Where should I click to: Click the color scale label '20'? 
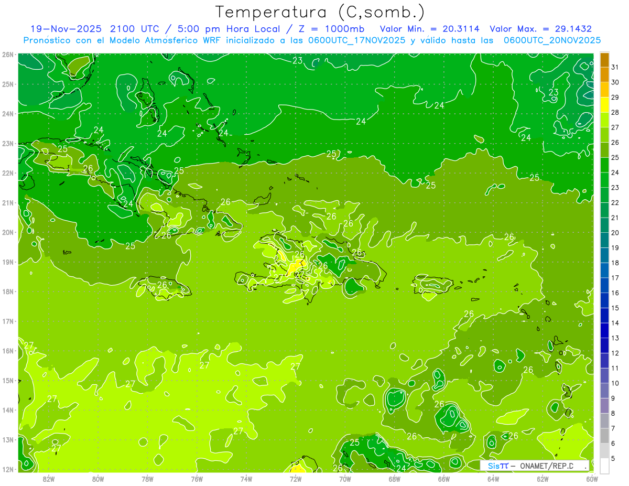615,233
